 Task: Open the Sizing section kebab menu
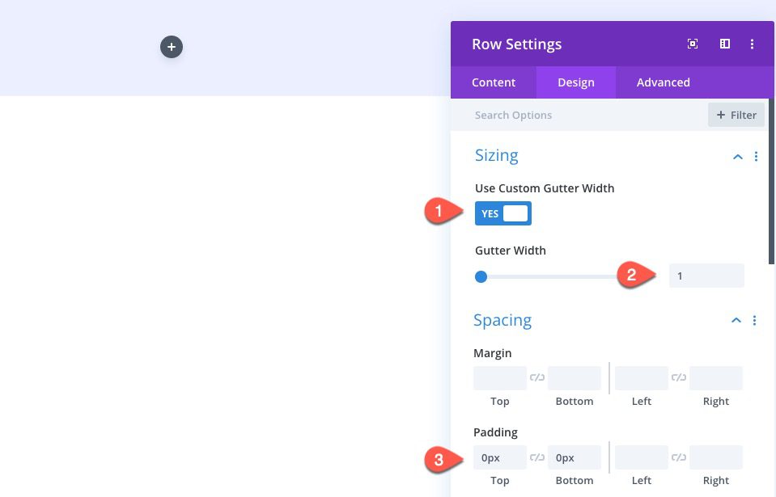(757, 156)
